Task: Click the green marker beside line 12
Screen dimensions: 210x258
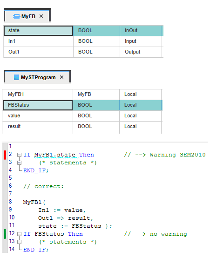Action: [x=5, y=234]
